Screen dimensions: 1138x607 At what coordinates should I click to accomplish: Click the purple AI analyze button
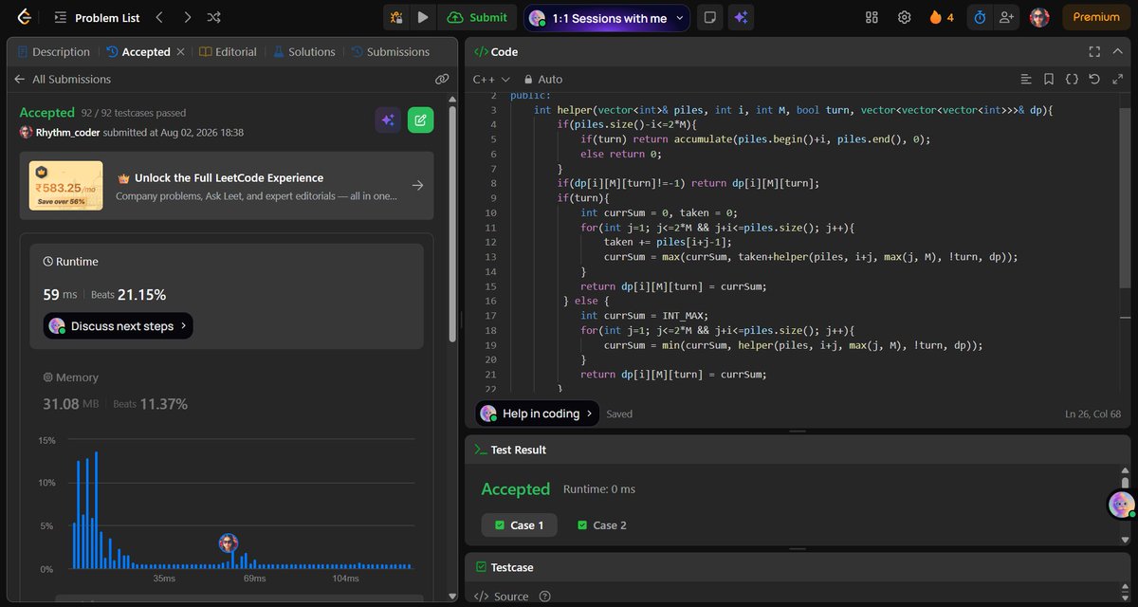[x=387, y=120]
